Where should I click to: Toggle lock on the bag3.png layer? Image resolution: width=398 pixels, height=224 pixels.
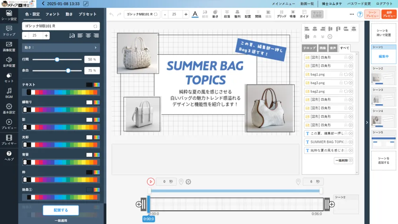(x=341, y=83)
